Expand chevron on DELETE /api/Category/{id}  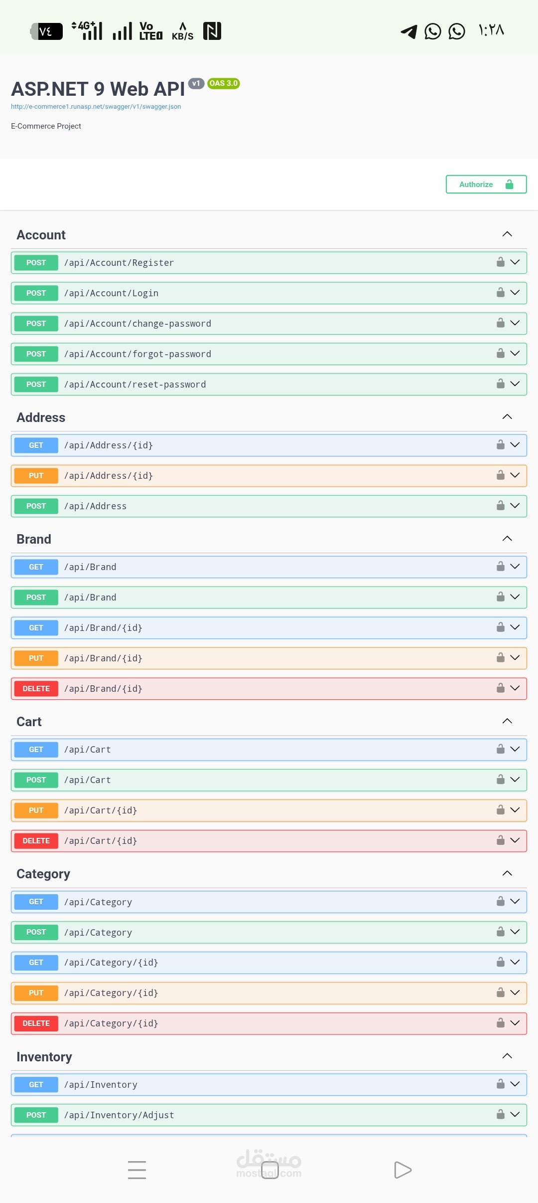click(x=515, y=1022)
